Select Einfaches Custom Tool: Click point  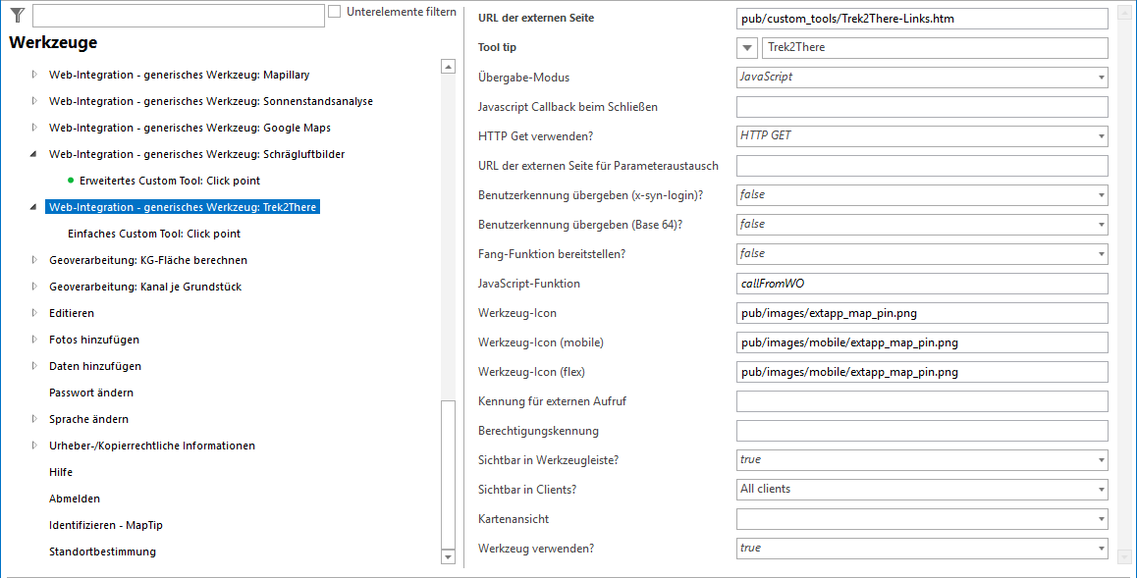click(154, 234)
